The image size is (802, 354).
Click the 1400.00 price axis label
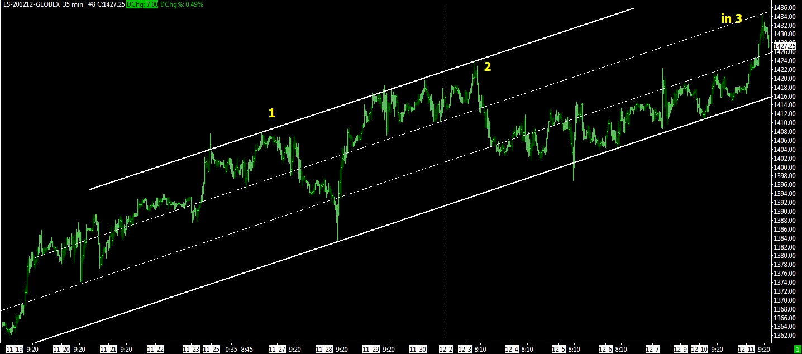pyautogui.click(x=786, y=167)
